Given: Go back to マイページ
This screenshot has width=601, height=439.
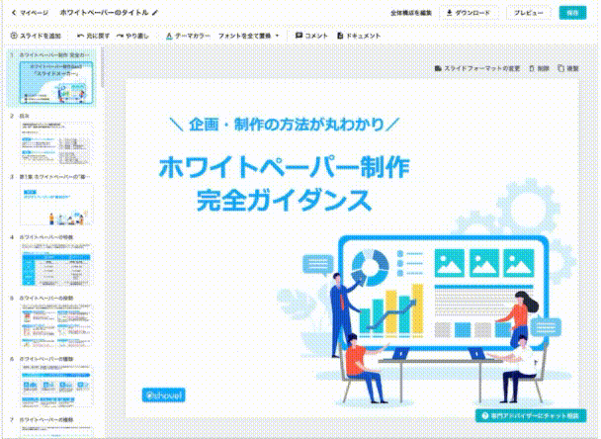Looking at the screenshot, I should (27, 13).
